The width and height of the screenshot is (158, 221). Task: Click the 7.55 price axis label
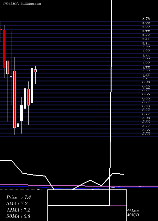click(146, 62)
